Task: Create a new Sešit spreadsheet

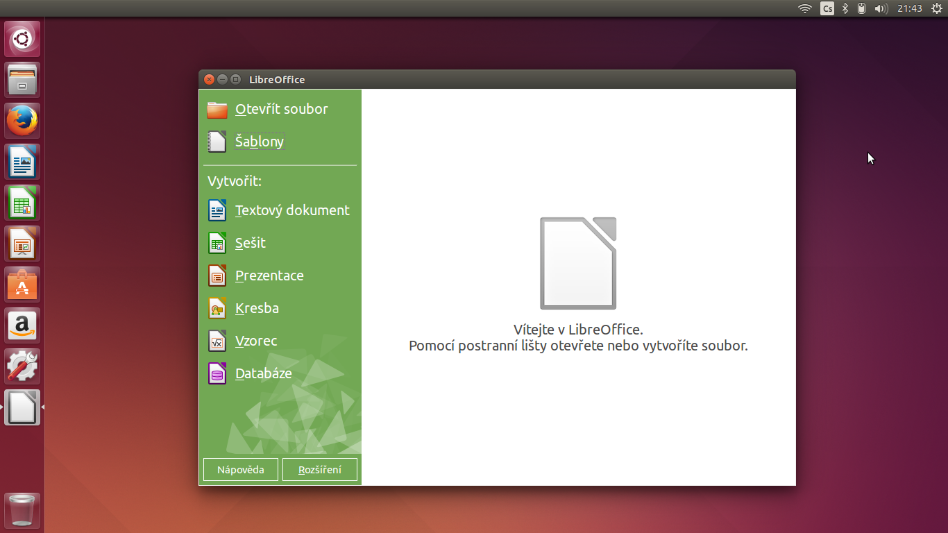Action: [251, 243]
